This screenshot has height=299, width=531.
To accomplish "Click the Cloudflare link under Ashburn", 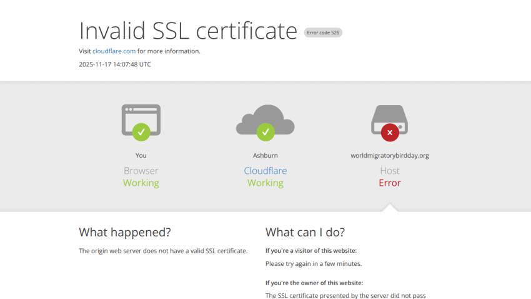I will tap(265, 171).
